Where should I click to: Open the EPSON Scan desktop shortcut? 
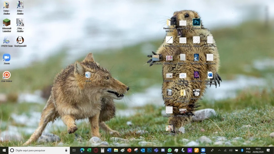click(x=7, y=40)
